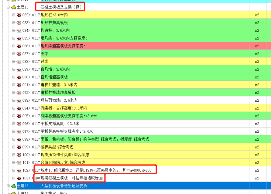Expand row 088 过梁 node
Image resolution: width=271 pixels, height=194 pixels.
[14, 62]
